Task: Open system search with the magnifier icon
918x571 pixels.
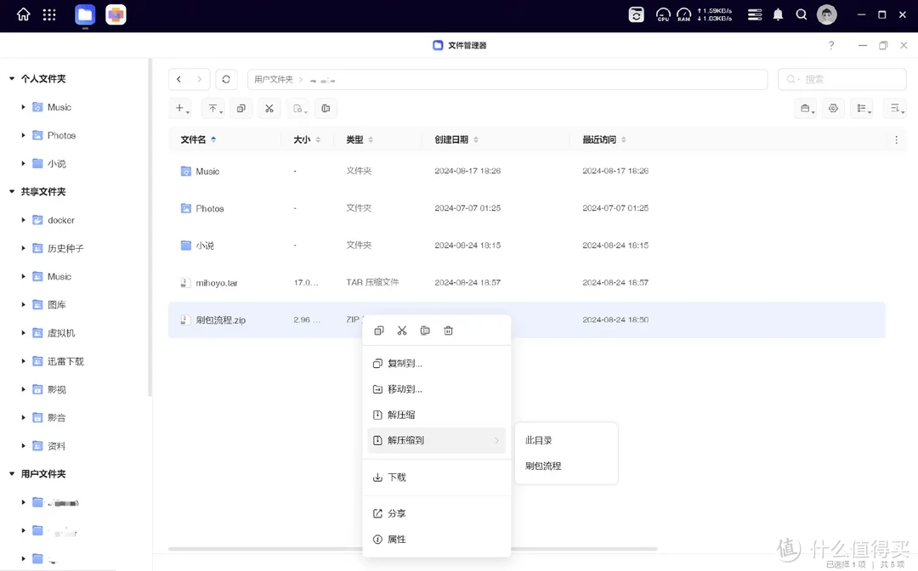Action: [802, 14]
